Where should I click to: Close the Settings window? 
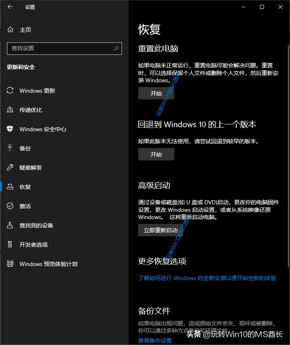click(280, 7)
